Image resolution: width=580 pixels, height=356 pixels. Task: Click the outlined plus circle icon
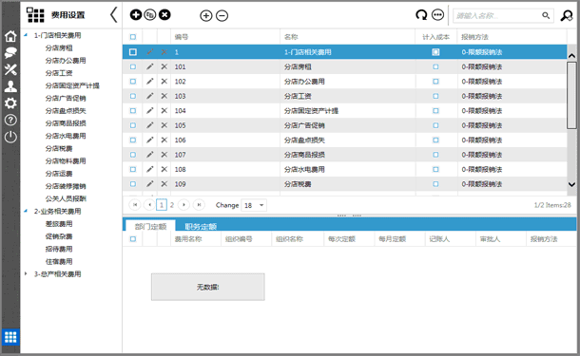(x=206, y=15)
